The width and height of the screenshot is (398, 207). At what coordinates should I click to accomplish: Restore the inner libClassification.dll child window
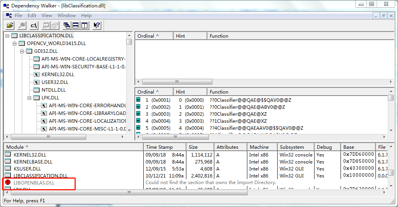384,16
